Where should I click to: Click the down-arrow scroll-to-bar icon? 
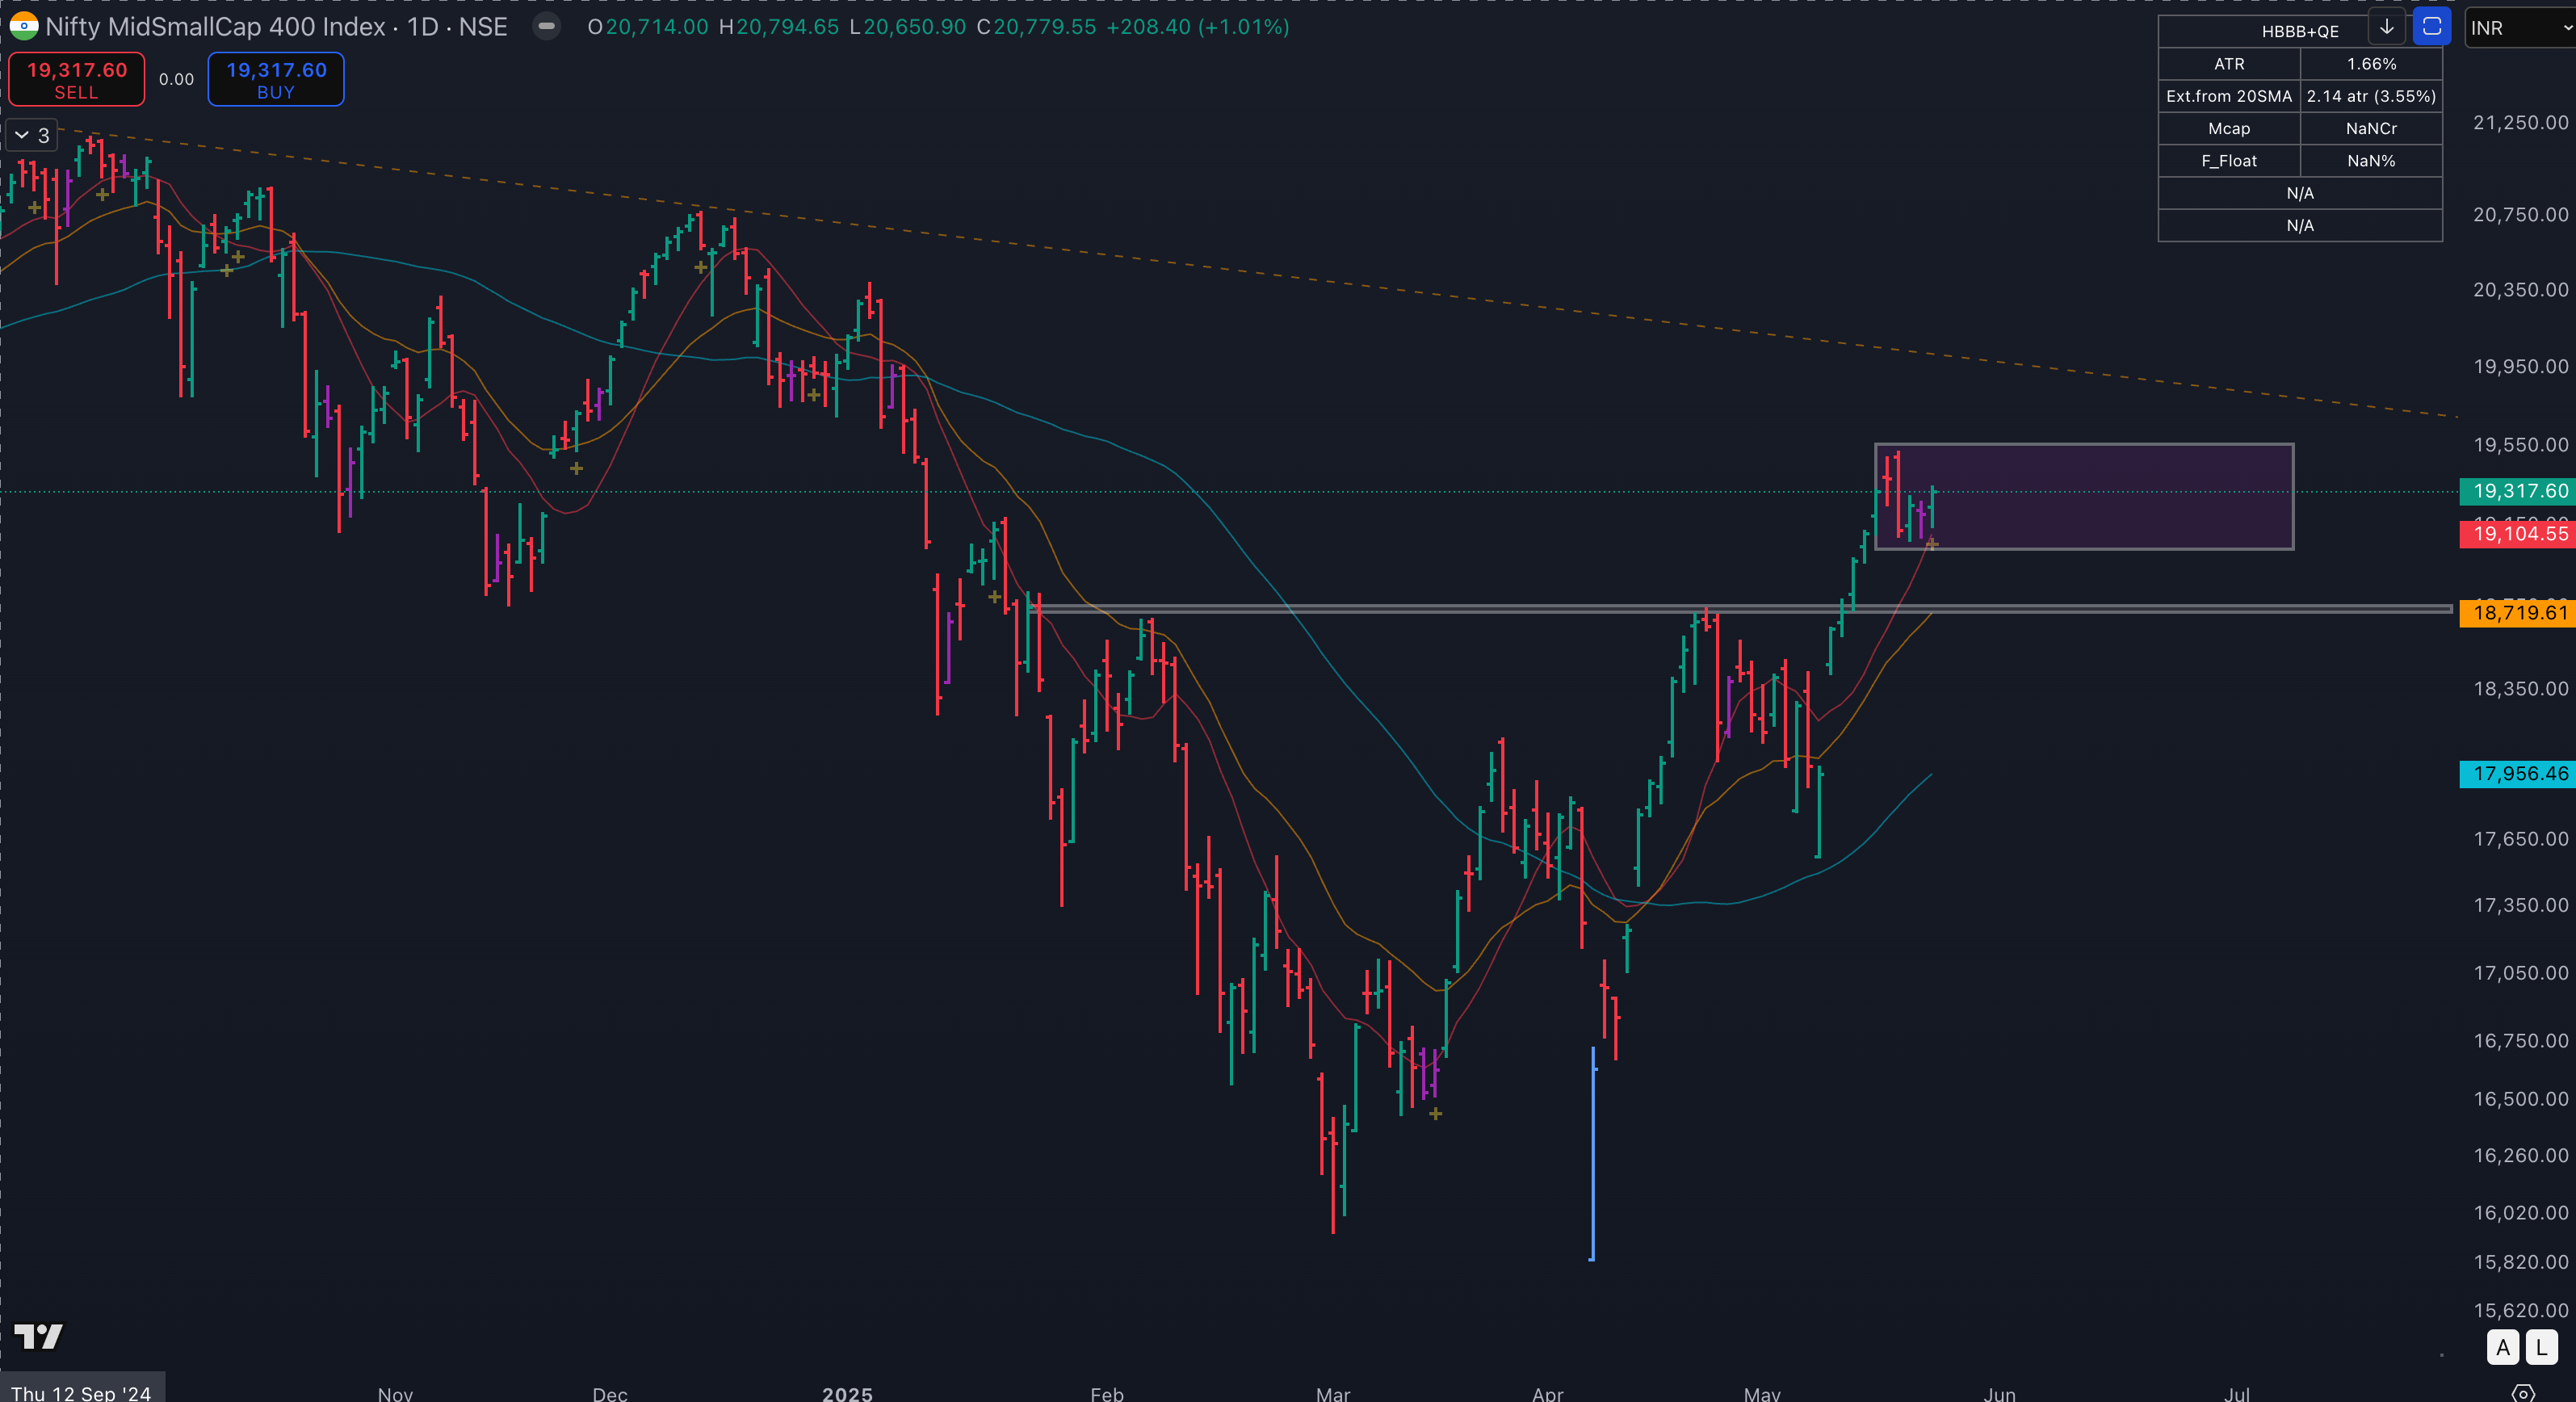pos(2387,27)
